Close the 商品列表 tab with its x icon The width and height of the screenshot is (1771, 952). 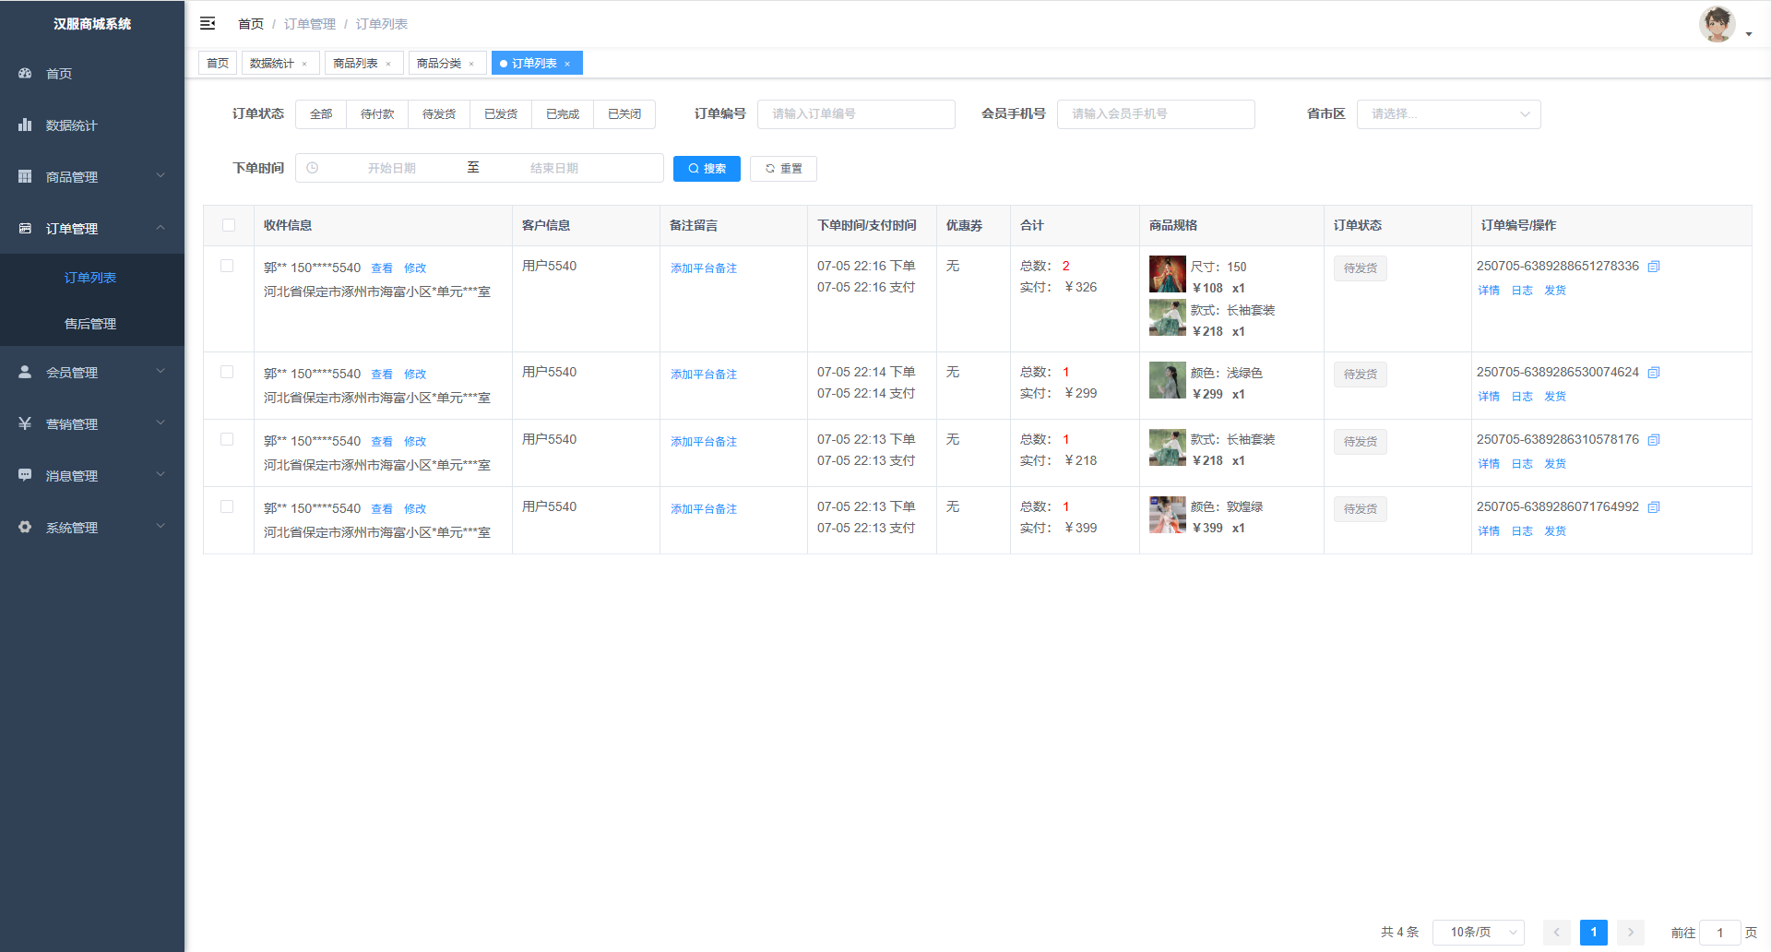point(388,64)
